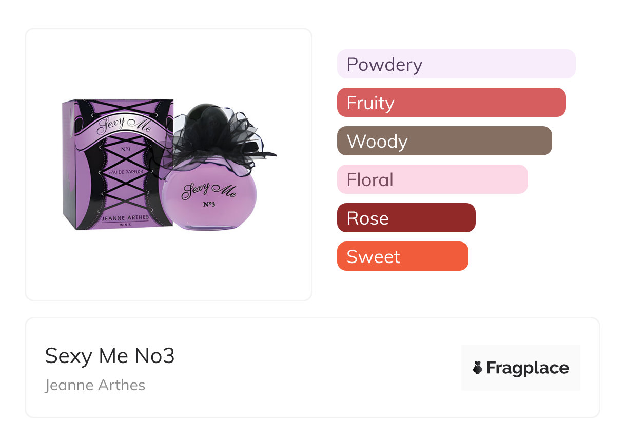Image resolution: width=625 pixels, height=443 pixels.
Task: Click the brown Woody accord bar
Action: (x=444, y=141)
